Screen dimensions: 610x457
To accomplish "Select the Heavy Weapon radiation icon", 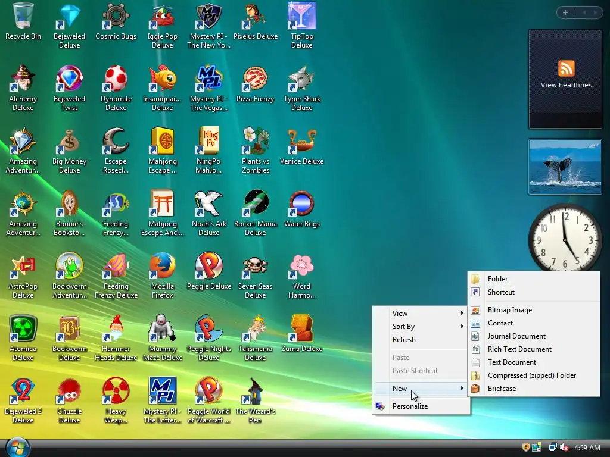I will click(116, 391).
